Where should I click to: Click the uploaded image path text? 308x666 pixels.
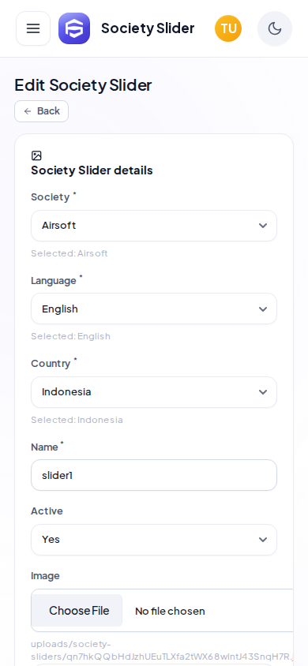[x=162, y=650]
